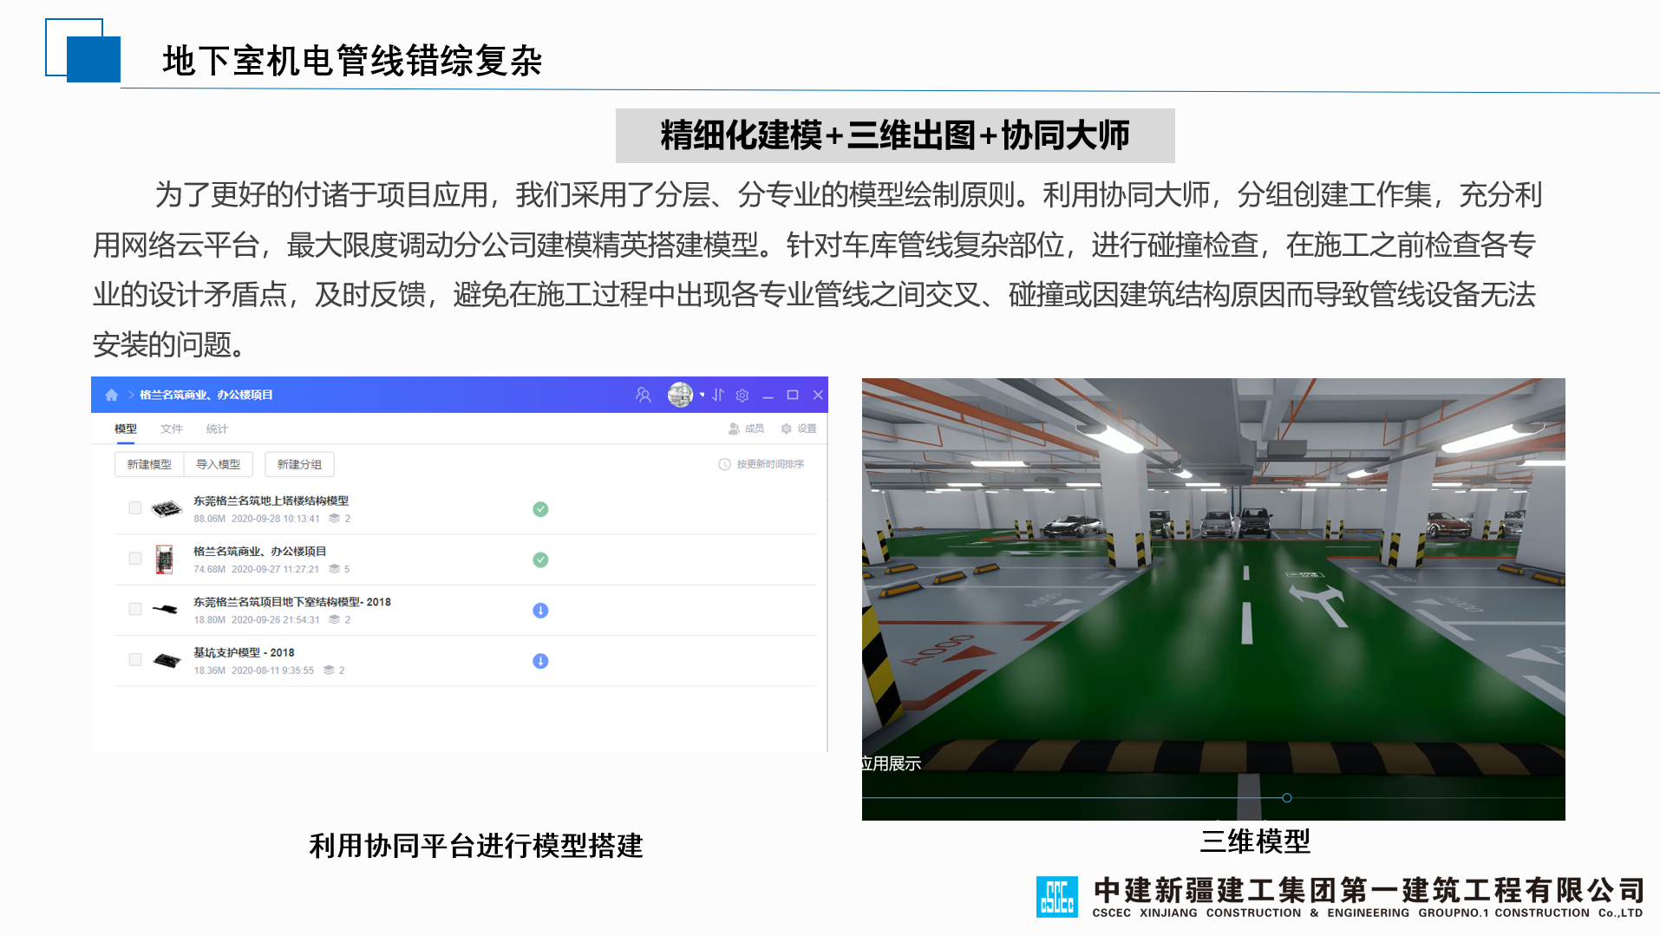Click the 利用协同平台进行模型搭建 caption
Screen dimensions: 1660x936
point(476,846)
